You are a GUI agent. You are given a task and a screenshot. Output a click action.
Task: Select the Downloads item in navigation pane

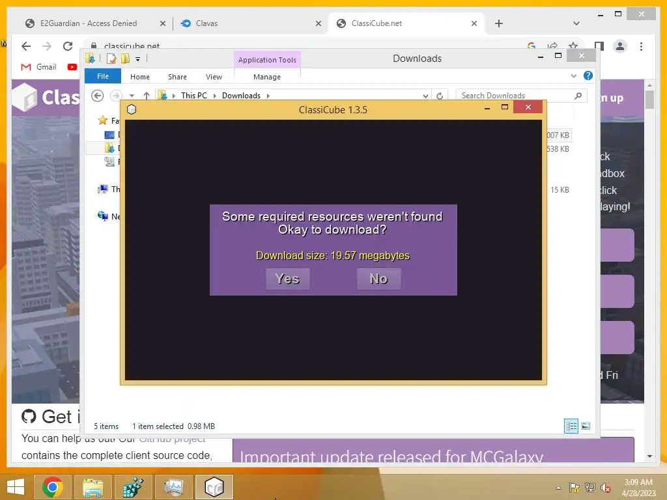pos(109,148)
